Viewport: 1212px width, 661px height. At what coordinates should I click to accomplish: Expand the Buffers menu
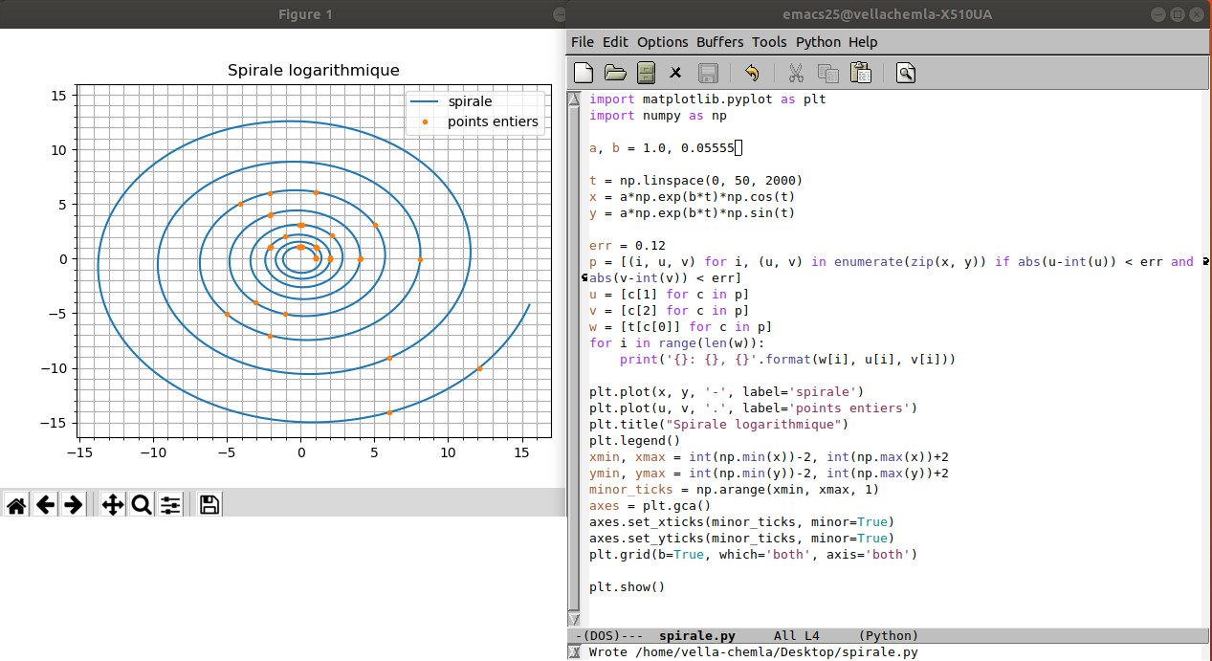point(719,42)
